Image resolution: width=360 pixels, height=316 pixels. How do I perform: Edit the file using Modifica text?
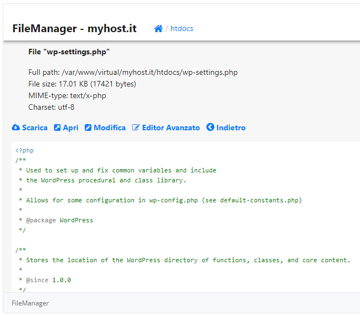pos(110,128)
